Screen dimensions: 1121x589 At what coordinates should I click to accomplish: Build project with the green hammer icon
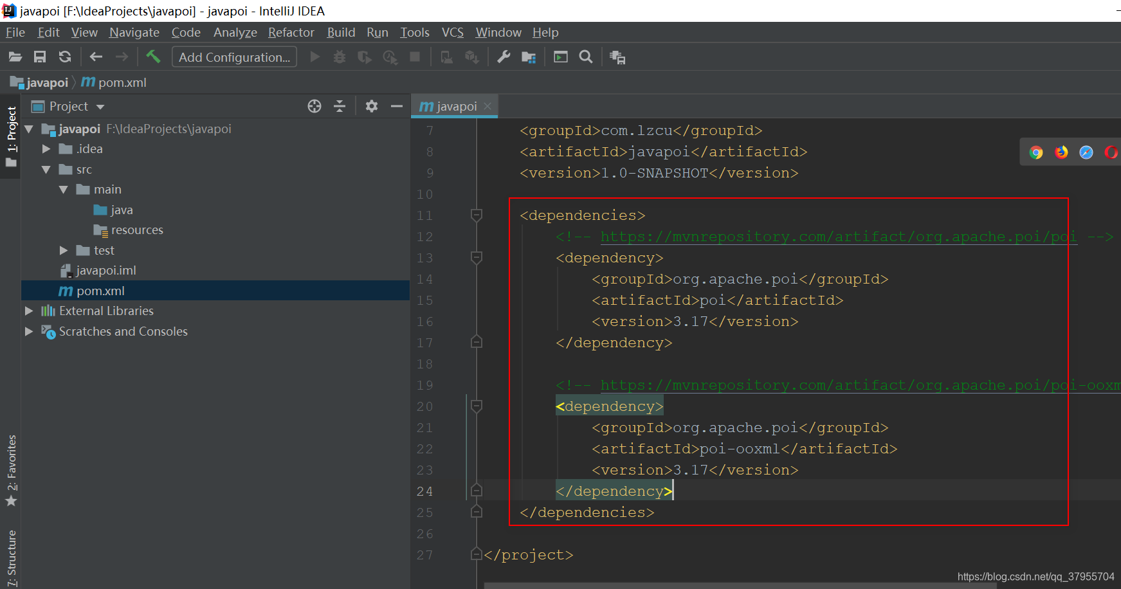coord(153,57)
